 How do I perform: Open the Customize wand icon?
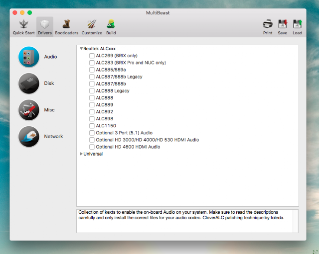92,24
